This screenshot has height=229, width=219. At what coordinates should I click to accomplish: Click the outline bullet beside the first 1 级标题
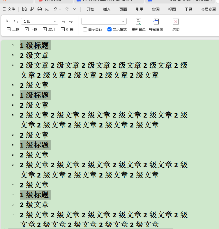point(13,45)
